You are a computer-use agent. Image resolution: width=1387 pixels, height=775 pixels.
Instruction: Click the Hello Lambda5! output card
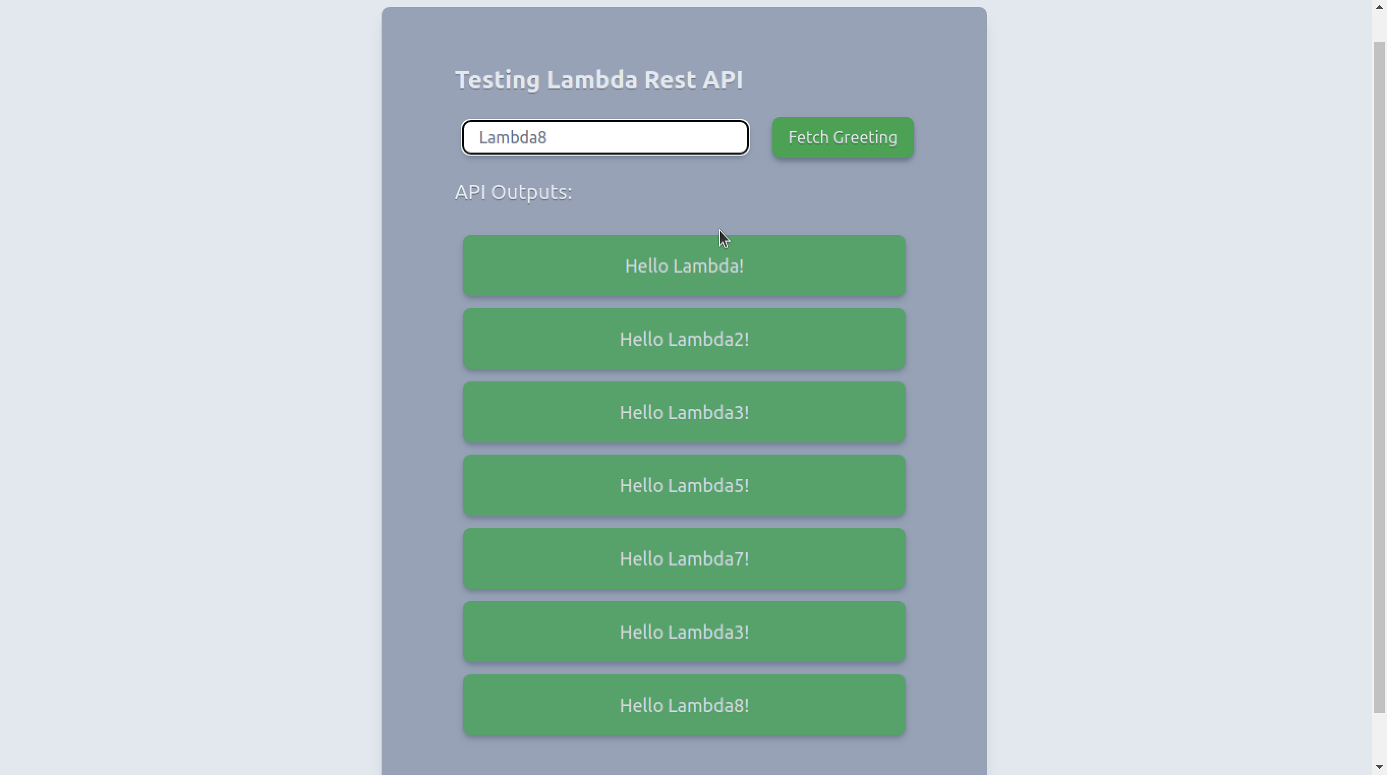point(684,485)
